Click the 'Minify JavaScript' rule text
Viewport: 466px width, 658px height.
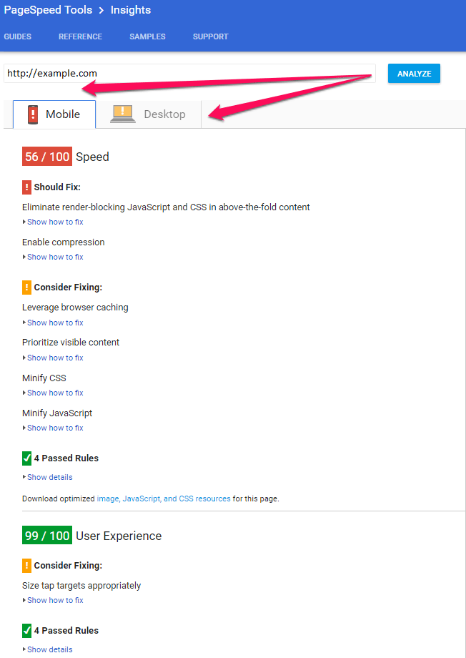click(x=57, y=413)
